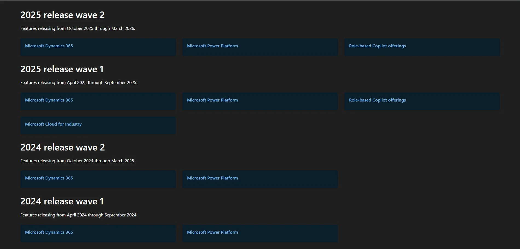The width and height of the screenshot is (520, 249).
Task: Select Microsoft Dynamics 365 under 2025 wave 1
Action: 49,100
